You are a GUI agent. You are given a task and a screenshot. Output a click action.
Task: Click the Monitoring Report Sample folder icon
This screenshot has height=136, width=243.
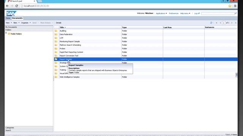(x=56, y=42)
